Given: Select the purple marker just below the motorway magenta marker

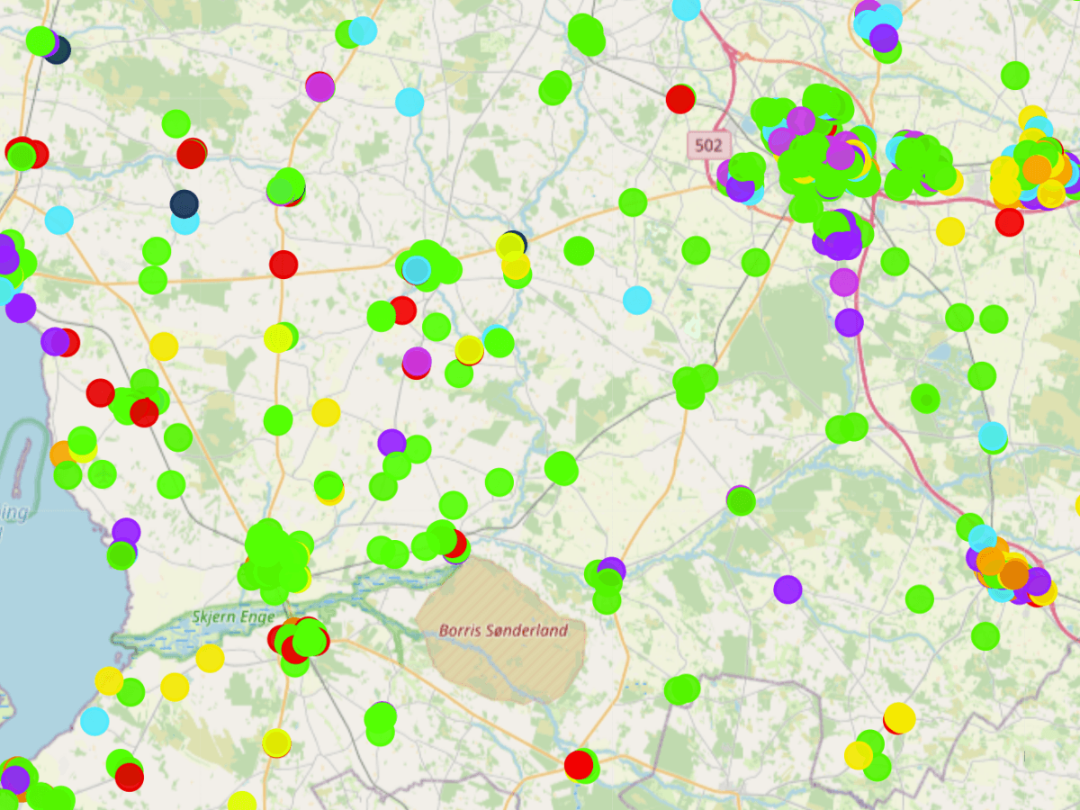Looking at the screenshot, I should [x=849, y=322].
